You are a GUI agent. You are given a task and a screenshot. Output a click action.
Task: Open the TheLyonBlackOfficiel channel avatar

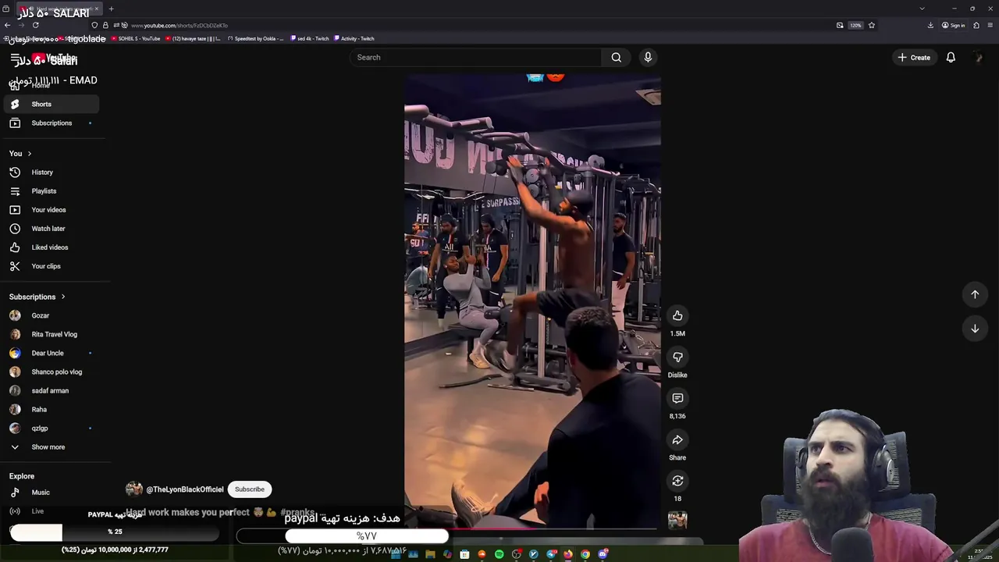[134, 489]
